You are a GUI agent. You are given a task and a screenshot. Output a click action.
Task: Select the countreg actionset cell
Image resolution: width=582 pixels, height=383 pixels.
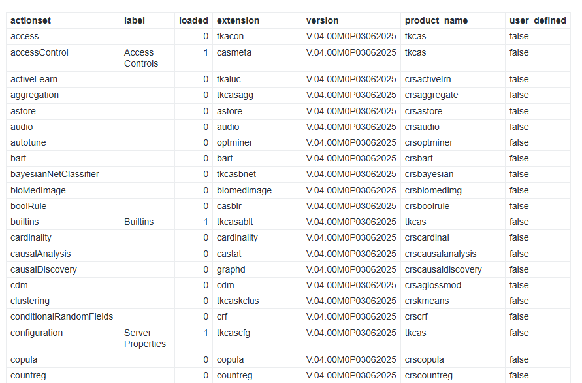click(29, 375)
